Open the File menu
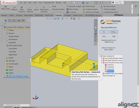This screenshot has width=139, height=108. coord(21,3)
